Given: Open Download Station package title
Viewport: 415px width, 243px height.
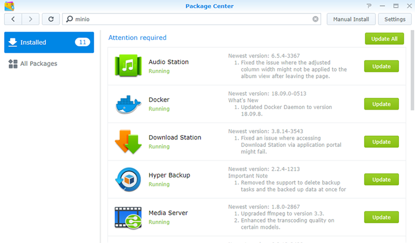Looking at the screenshot, I should 175,137.
